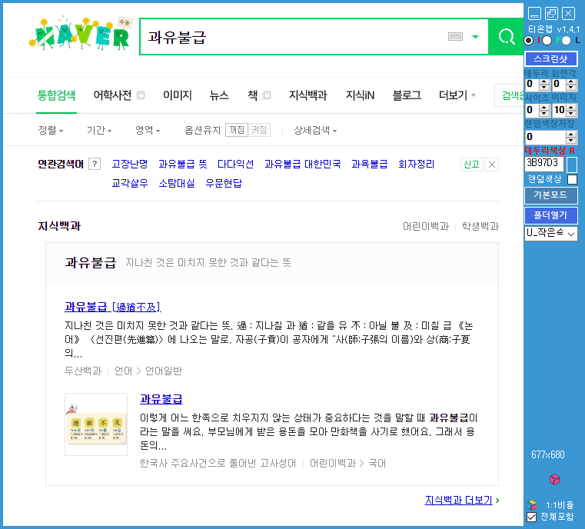This screenshot has height=529, width=585.
Task: Set 옵션유지 to 켜짐
Action: (x=259, y=130)
